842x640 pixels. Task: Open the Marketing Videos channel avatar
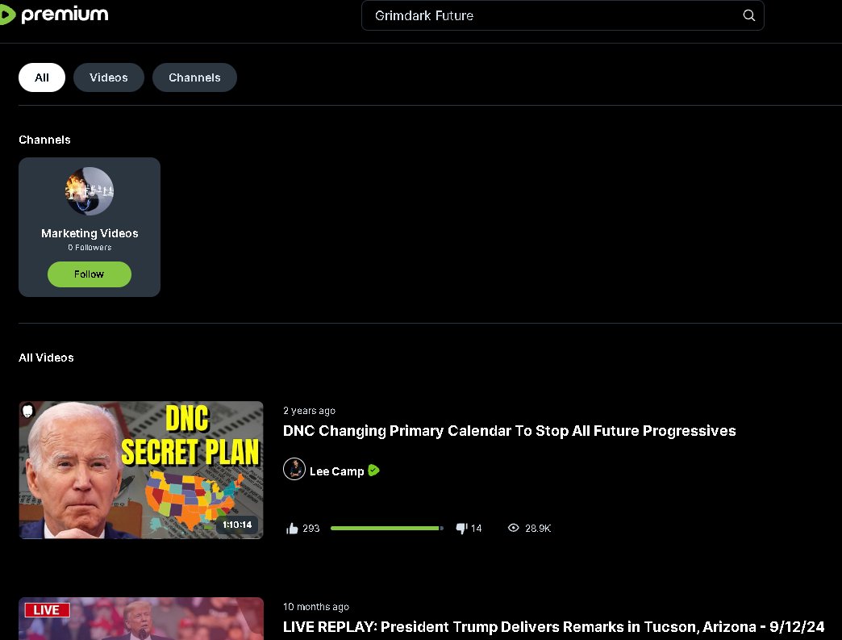click(90, 191)
